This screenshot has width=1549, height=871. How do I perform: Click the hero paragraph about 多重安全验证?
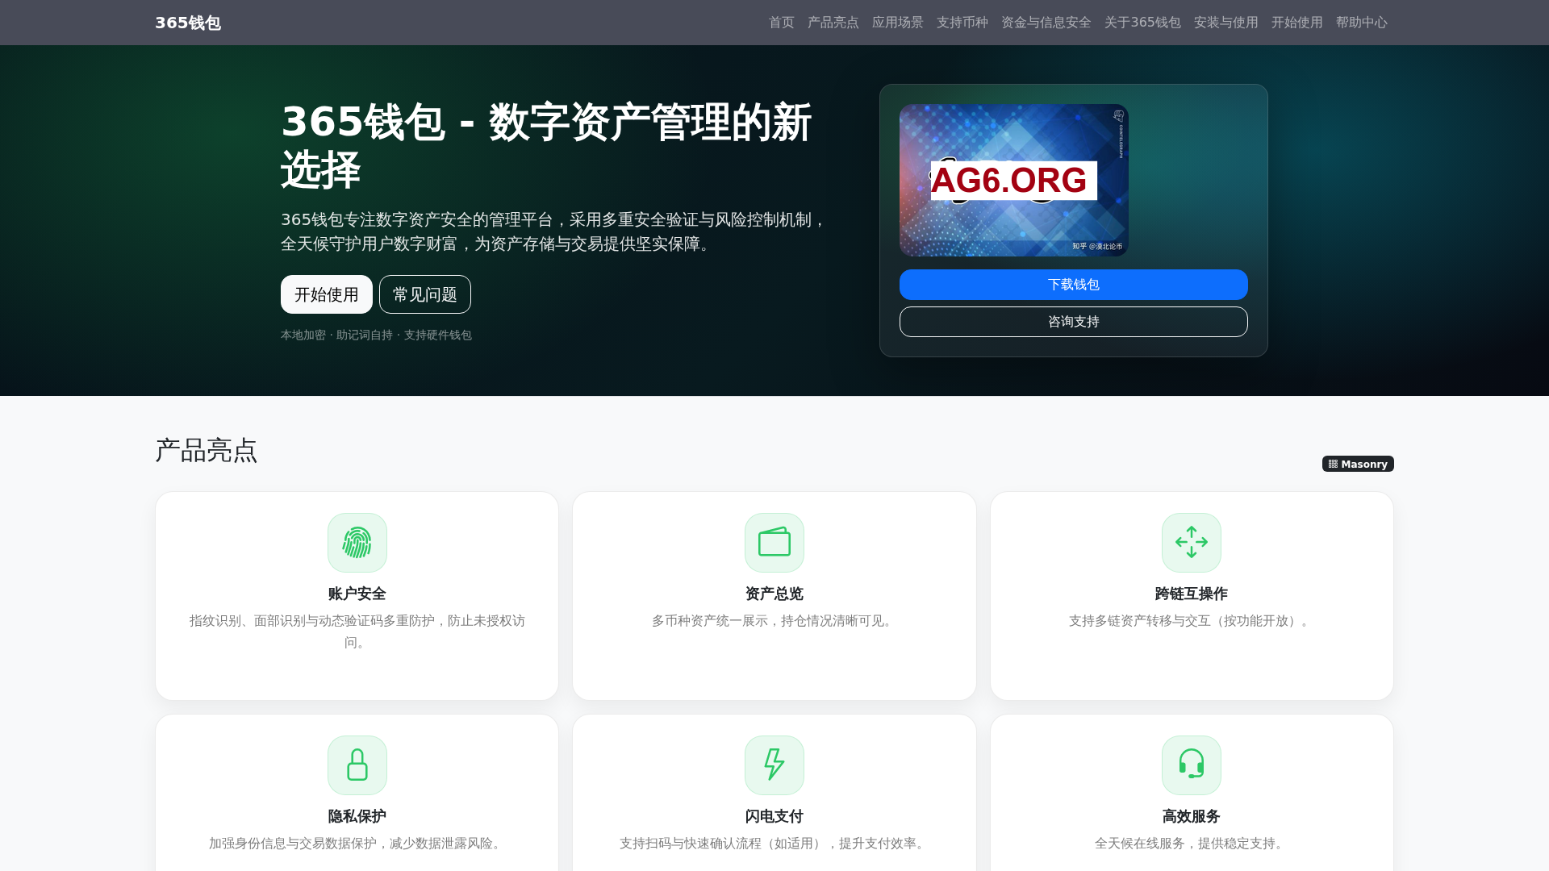tap(553, 231)
